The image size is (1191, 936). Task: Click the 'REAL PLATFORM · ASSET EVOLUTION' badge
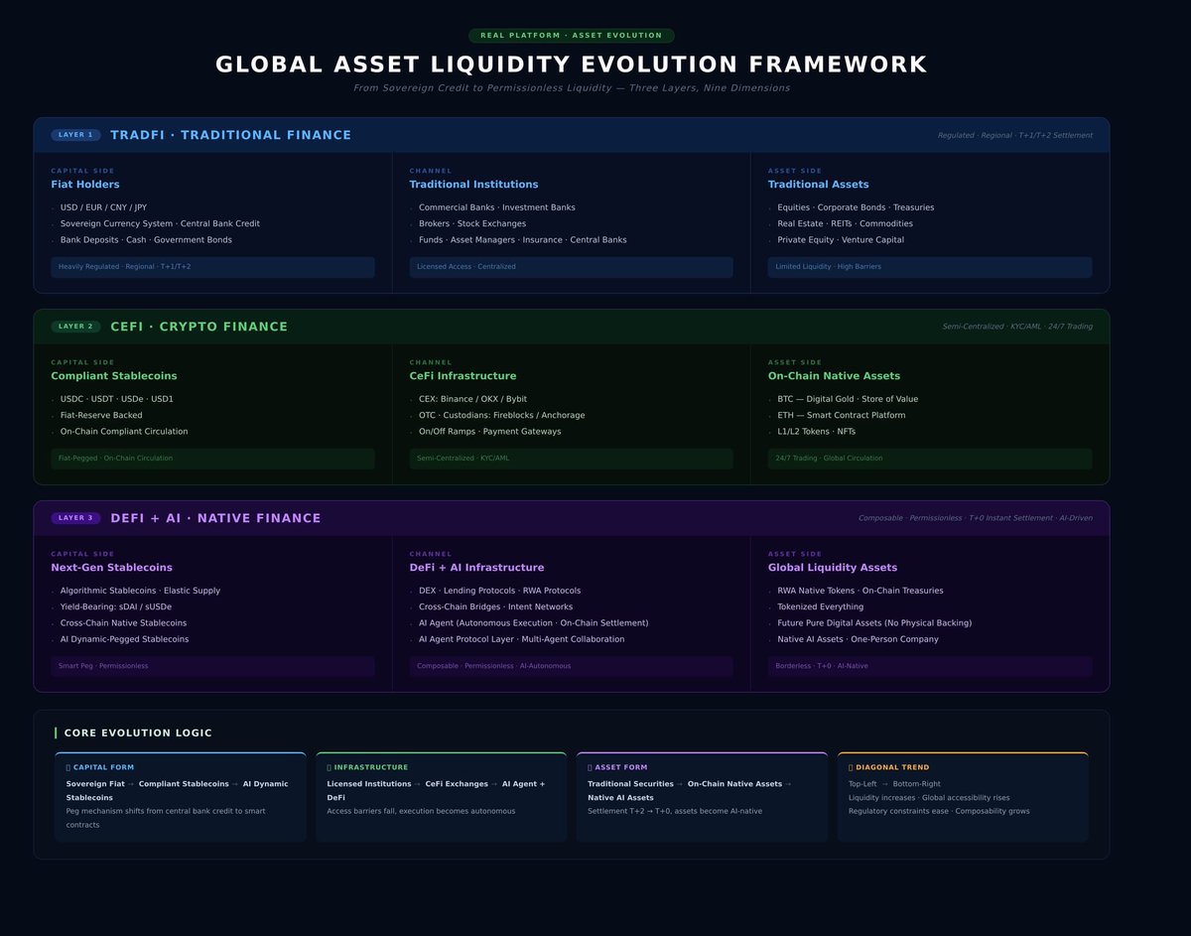pyautogui.click(x=572, y=36)
